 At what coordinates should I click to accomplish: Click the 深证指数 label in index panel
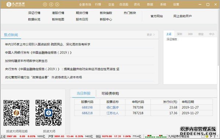172,39
